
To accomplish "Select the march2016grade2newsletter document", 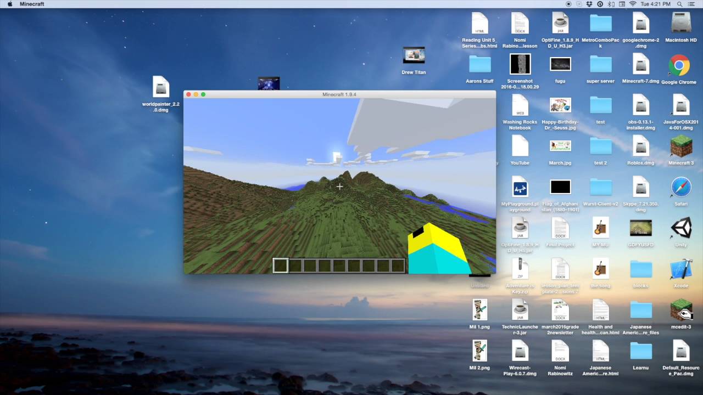I will [x=560, y=310].
